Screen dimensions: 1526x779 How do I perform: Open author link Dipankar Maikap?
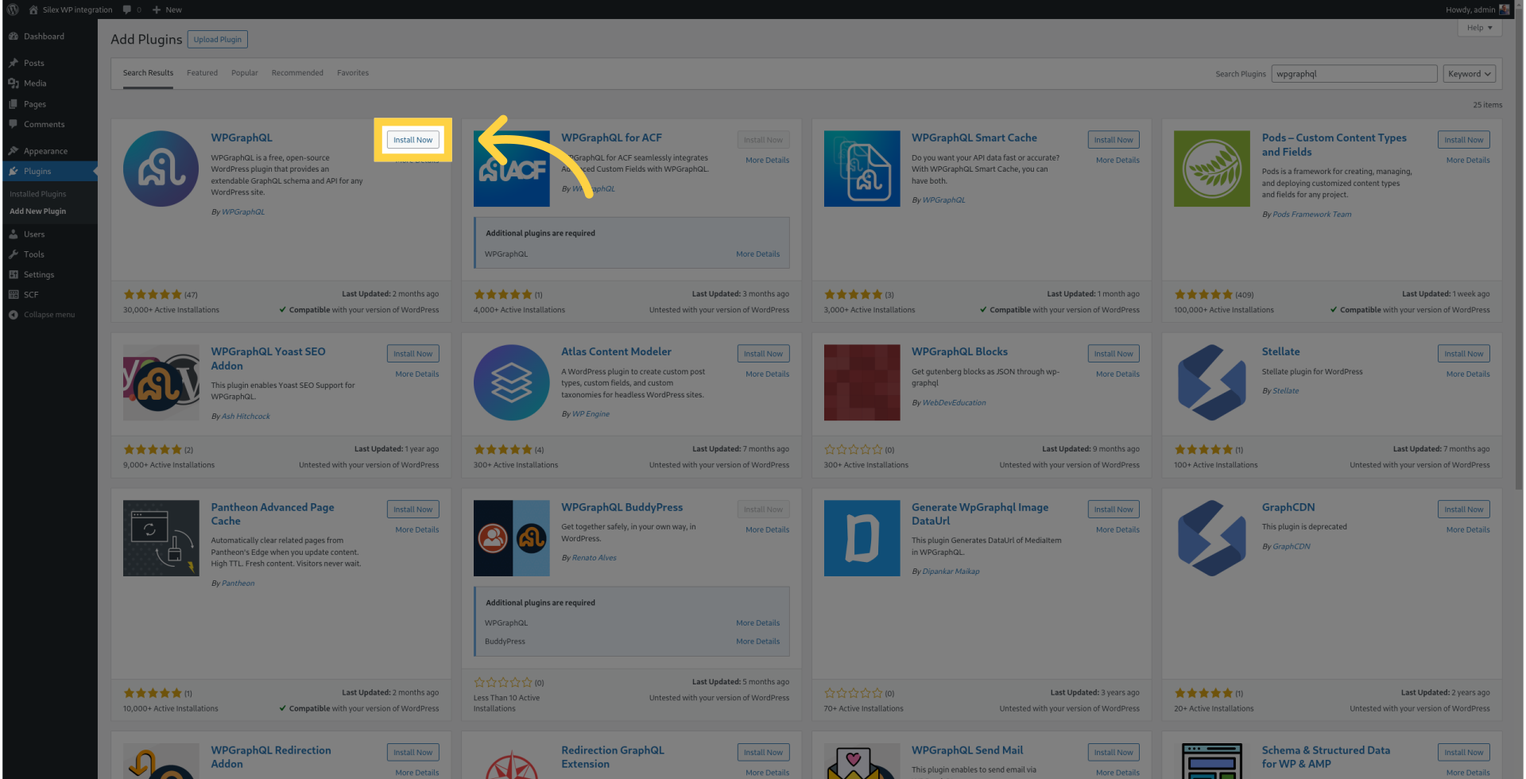pyautogui.click(x=951, y=572)
